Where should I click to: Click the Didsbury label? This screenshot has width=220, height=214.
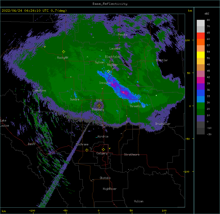pyautogui.click(x=98, y=110)
